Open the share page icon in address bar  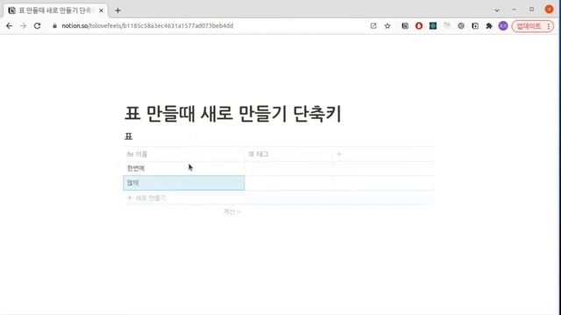pos(373,25)
